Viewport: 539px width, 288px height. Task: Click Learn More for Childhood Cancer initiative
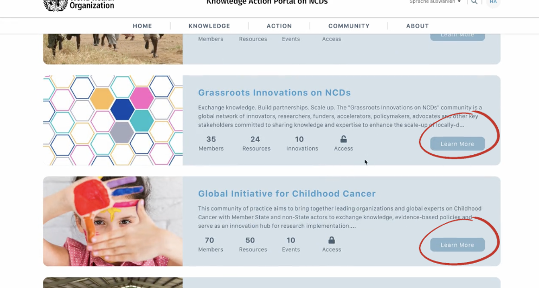click(x=457, y=245)
